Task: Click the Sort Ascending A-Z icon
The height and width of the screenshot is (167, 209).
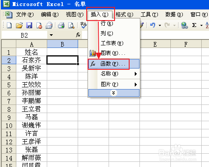Action: click(x=207, y=25)
